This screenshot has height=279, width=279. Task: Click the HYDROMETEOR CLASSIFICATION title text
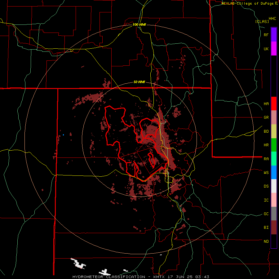pyautogui.click(x=109, y=277)
